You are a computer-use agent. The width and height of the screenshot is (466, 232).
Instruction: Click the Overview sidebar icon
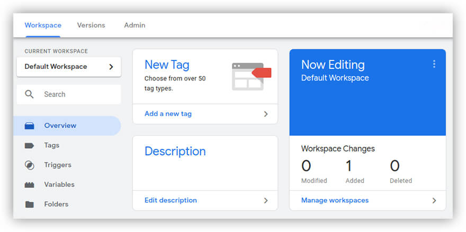(x=30, y=126)
